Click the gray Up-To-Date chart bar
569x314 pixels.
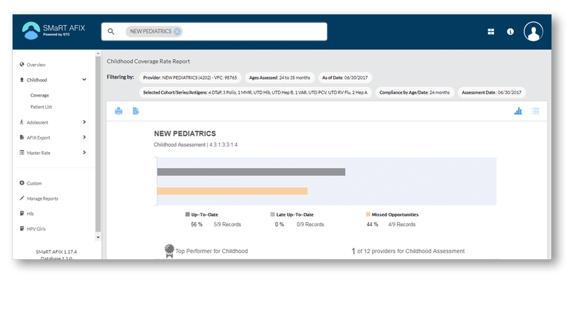click(251, 172)
